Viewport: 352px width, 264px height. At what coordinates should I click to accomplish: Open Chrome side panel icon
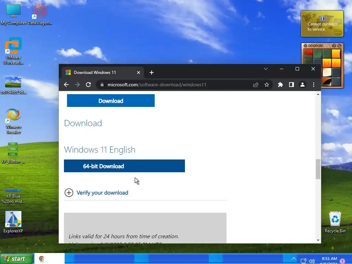point(291,85)
